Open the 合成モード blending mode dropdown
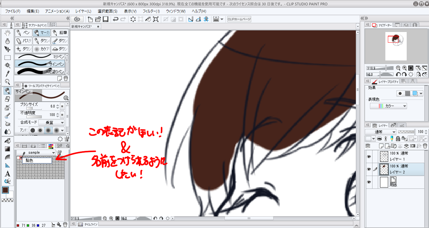 coord(51,123)
